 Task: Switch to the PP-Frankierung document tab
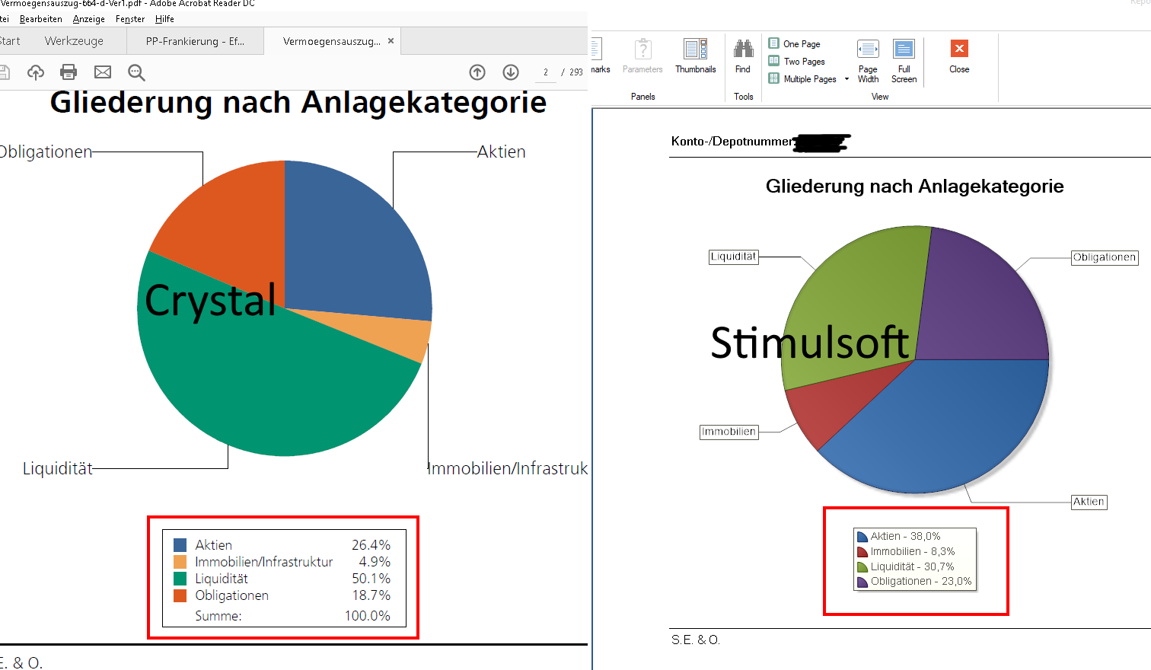point(195,41)
